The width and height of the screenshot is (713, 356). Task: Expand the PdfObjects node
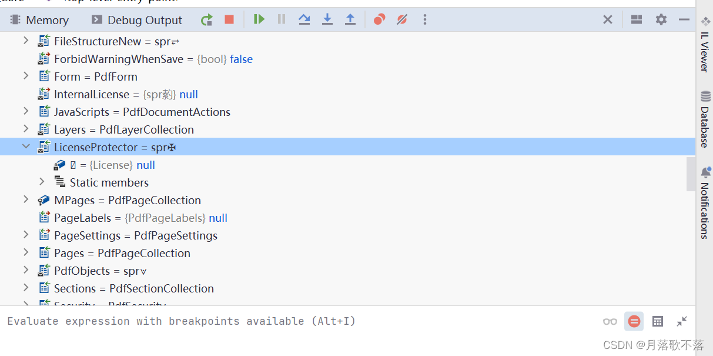click(x=26, y=270)
